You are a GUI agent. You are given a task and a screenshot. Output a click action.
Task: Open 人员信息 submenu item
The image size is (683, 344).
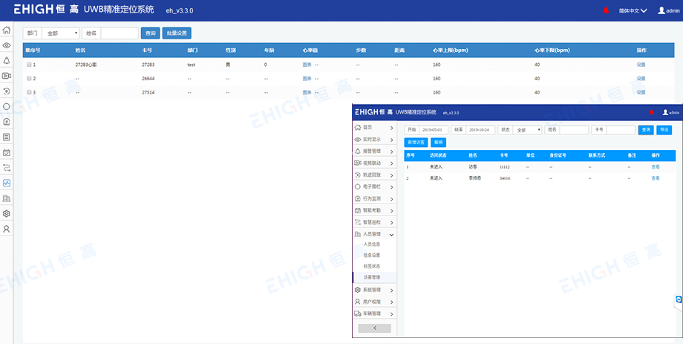click(x=372, y=244)
